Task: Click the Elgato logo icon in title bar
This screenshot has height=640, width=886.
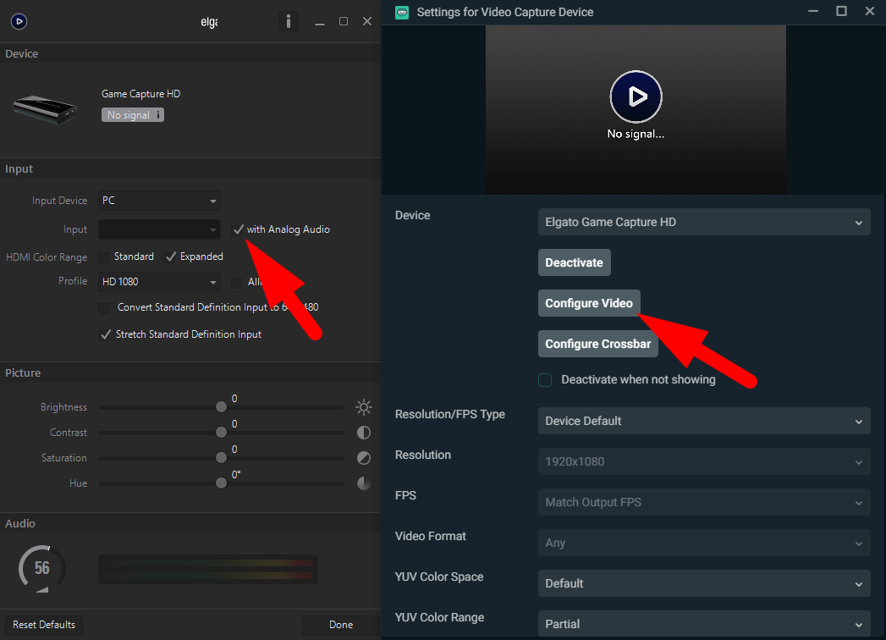Action: point(19,21)
